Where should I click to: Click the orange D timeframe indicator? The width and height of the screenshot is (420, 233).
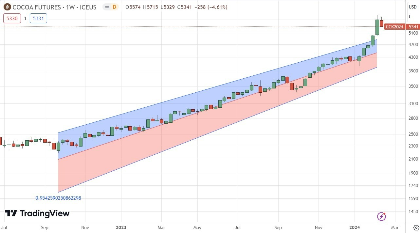[115, 7]
